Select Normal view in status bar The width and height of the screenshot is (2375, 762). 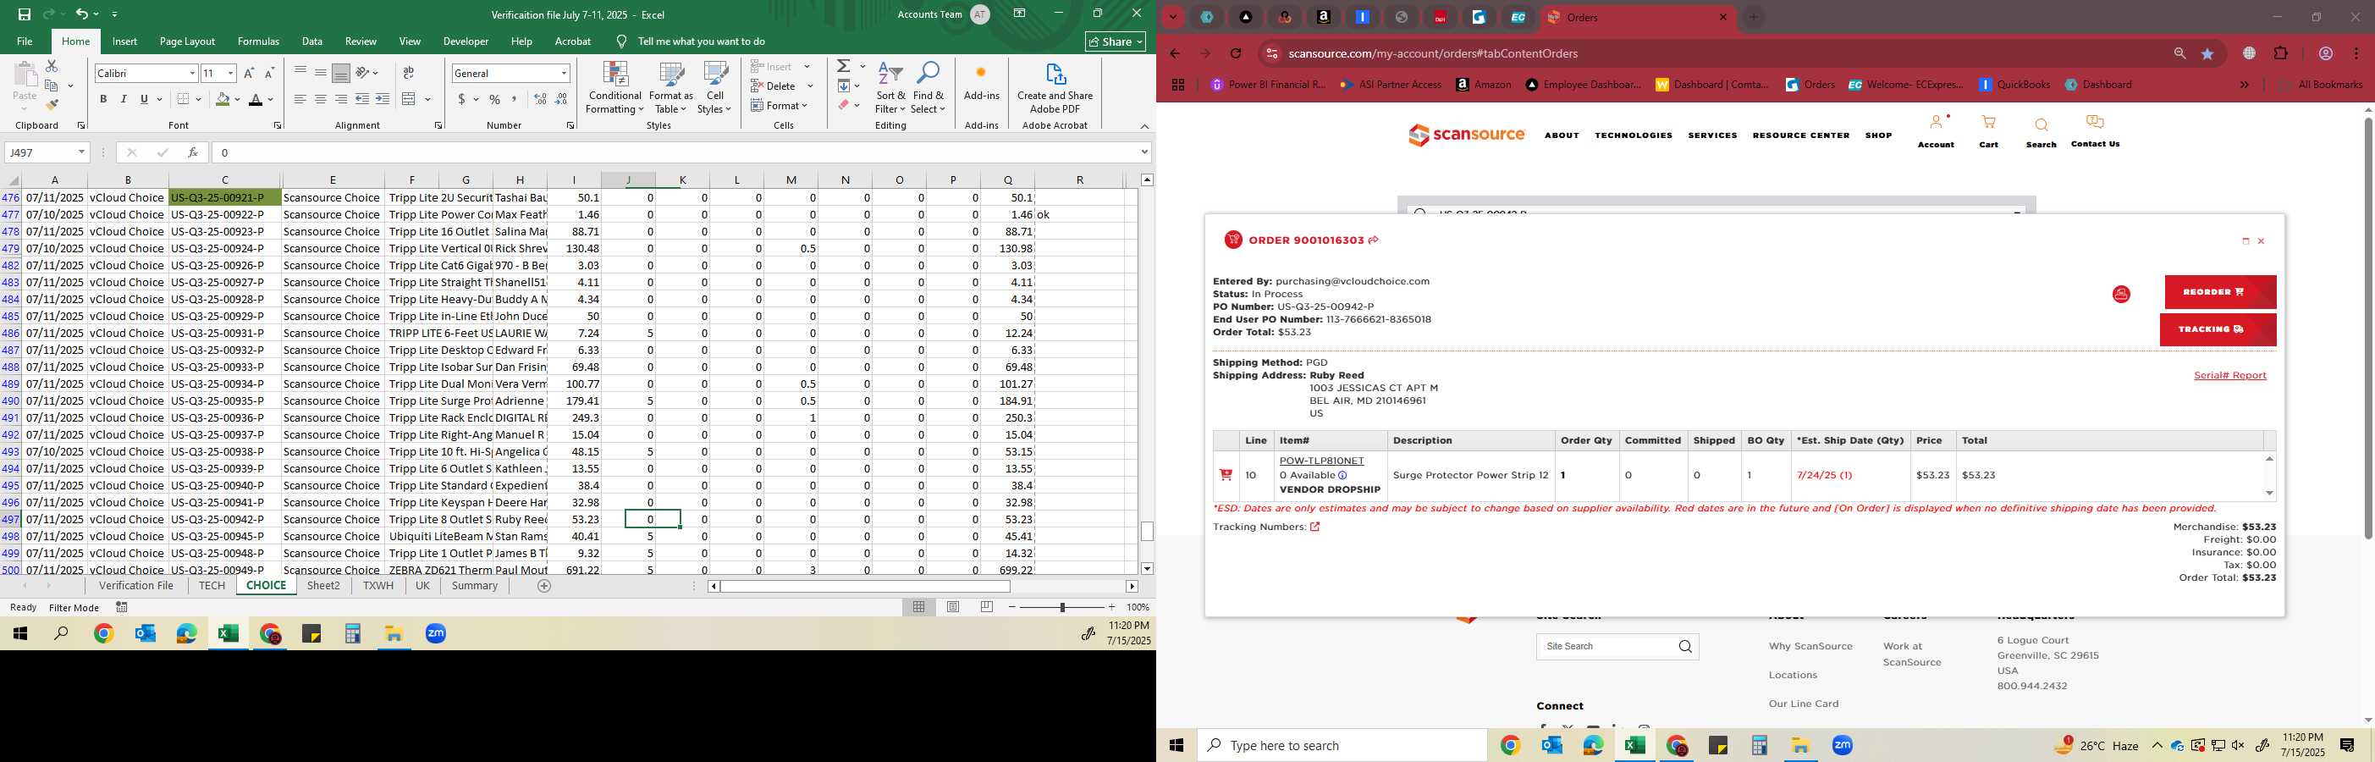(x=919, y=607)
